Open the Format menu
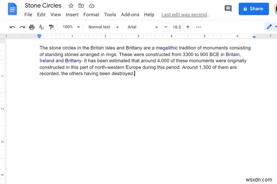Screen dimensions: 277x184 coord(91,14)
